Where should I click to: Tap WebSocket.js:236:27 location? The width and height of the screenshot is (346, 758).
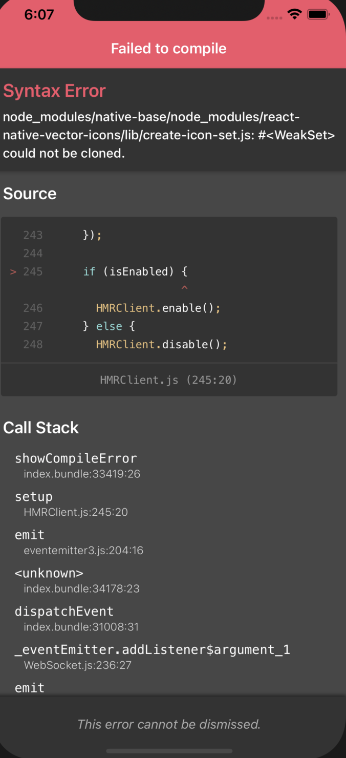tap(77, 665)
